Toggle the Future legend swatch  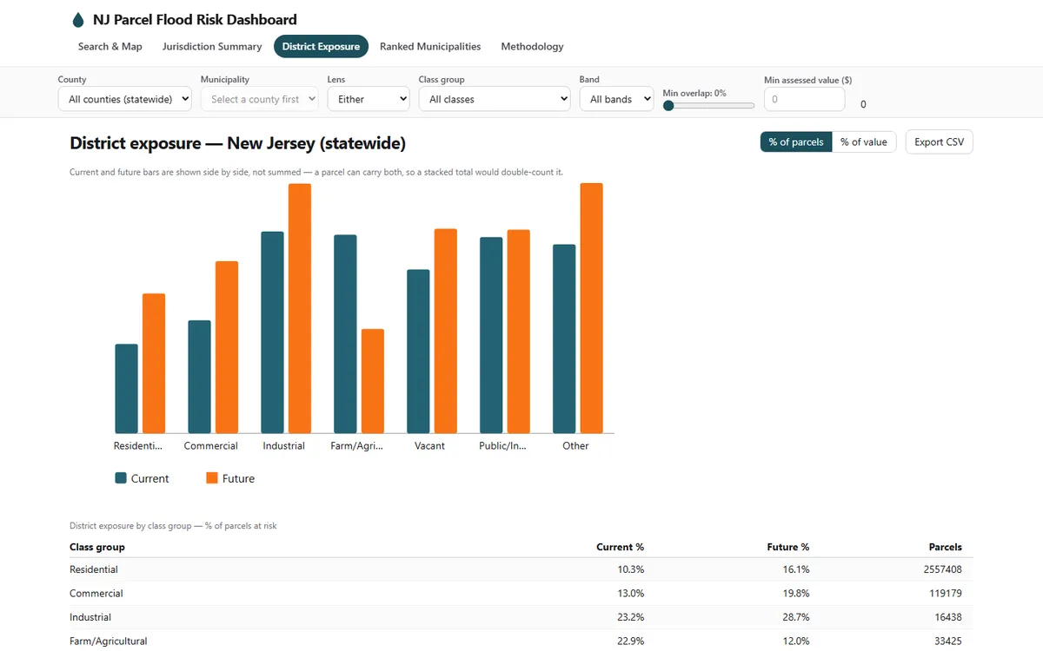coord(211,478)
